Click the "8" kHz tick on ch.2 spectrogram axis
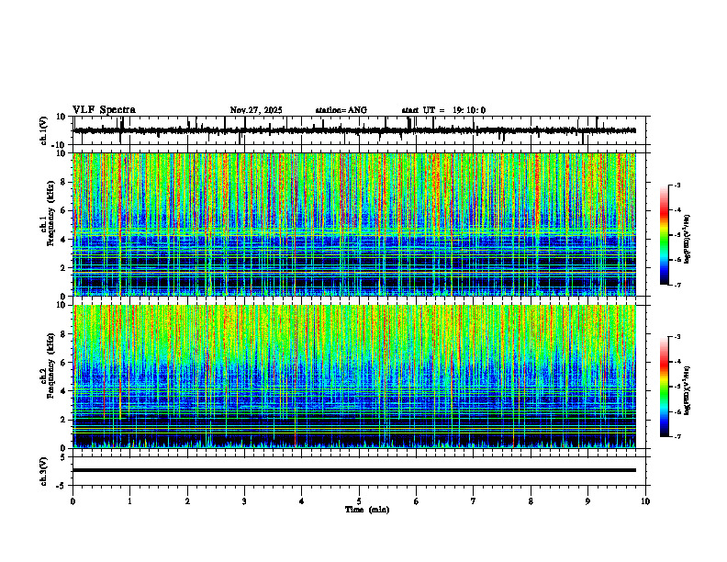The height and width of the screenshot is (562, 727). [65, 334]
